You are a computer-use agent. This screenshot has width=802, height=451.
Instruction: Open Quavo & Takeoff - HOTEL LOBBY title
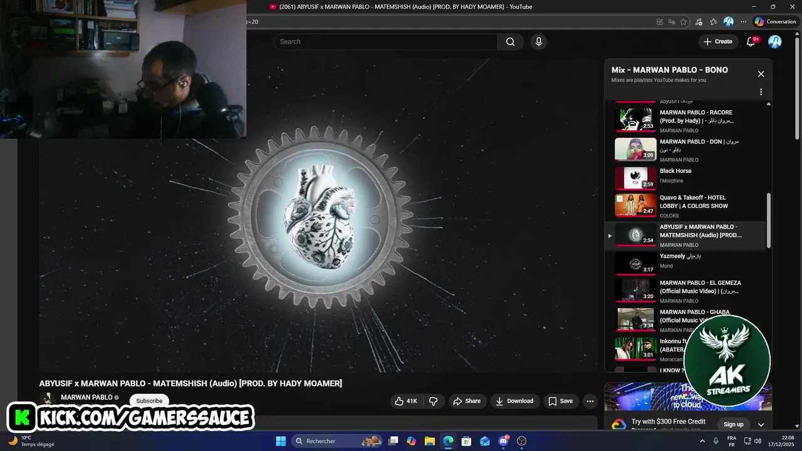694,202
